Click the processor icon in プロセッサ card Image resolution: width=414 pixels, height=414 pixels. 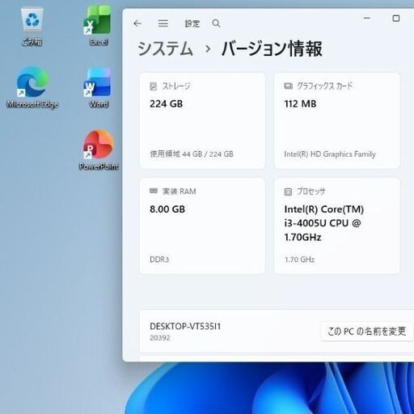(288, 192)
